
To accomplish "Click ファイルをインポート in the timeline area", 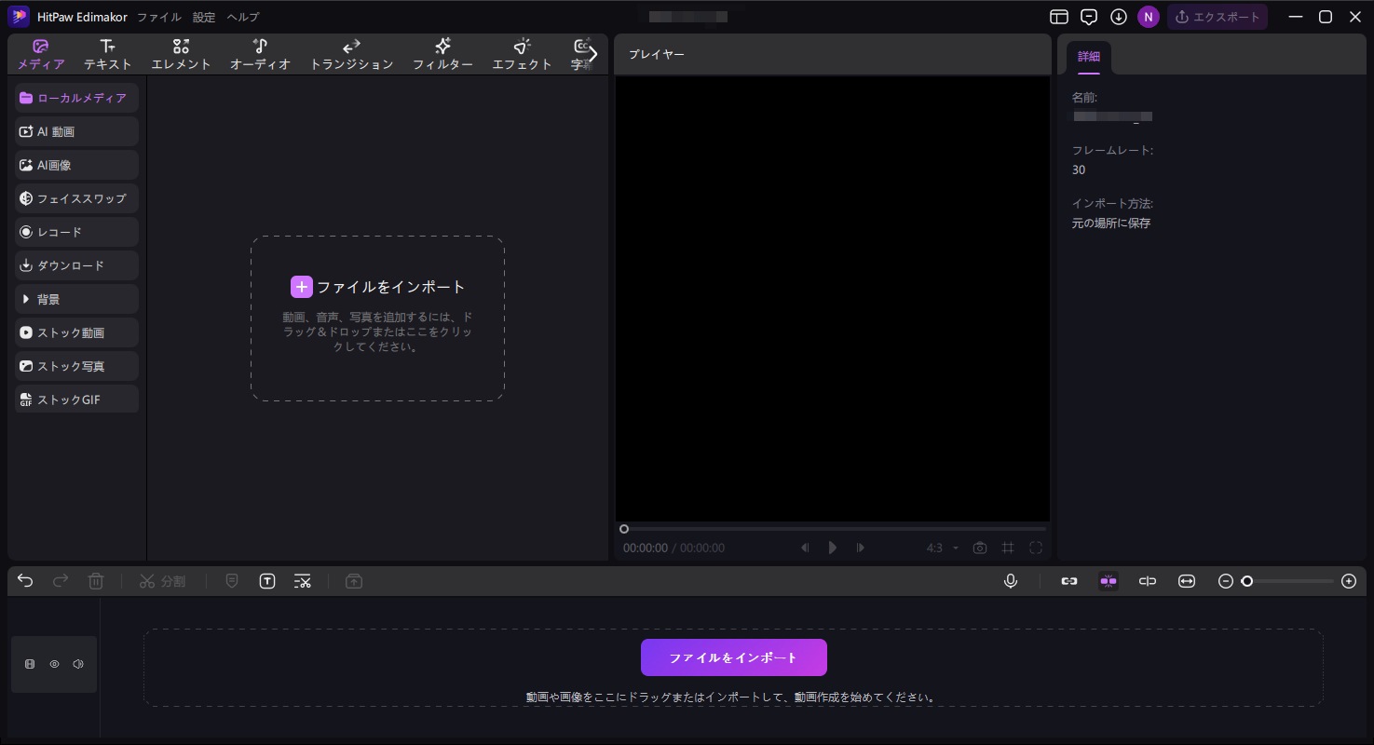I will (x=733, y=657).
